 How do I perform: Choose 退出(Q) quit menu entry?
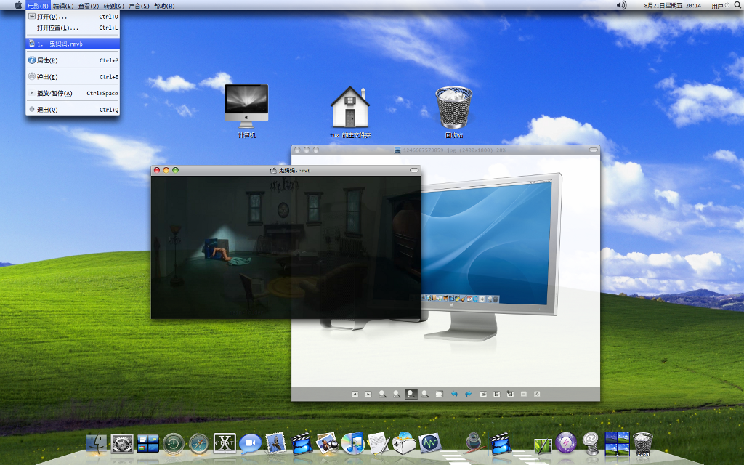click(x=73, y=109)
